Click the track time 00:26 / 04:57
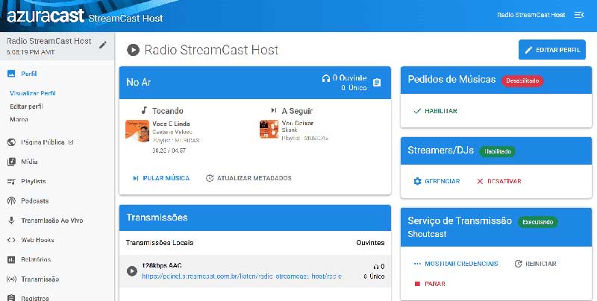The width and height of the screenshot is (597, 301). 169,150
